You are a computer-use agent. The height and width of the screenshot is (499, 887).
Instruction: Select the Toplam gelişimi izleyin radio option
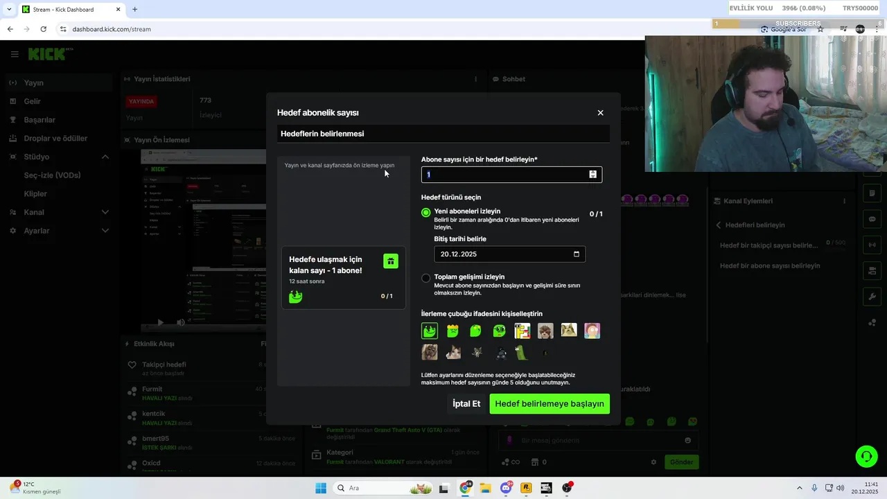[x=425, y=278]
